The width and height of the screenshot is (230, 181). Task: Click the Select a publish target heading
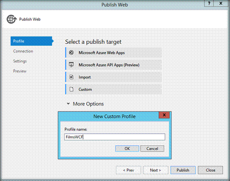[93, 42]
